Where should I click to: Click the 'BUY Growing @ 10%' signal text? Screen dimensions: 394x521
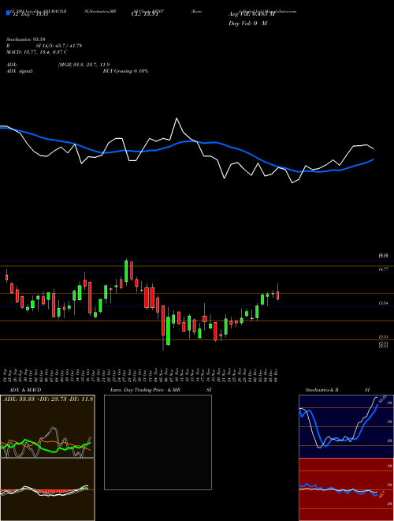(x=125, y=71)
